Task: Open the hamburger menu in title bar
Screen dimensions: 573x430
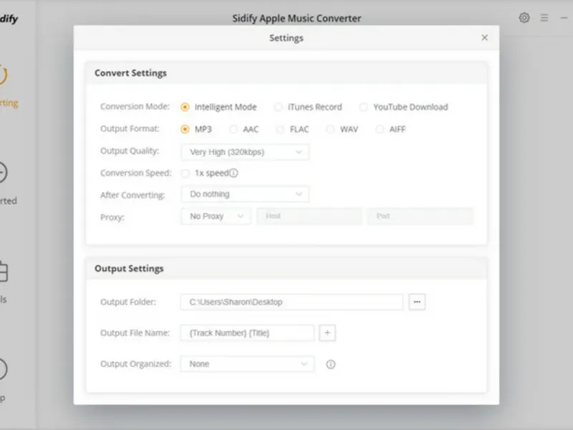Action: tap(544, 18)
